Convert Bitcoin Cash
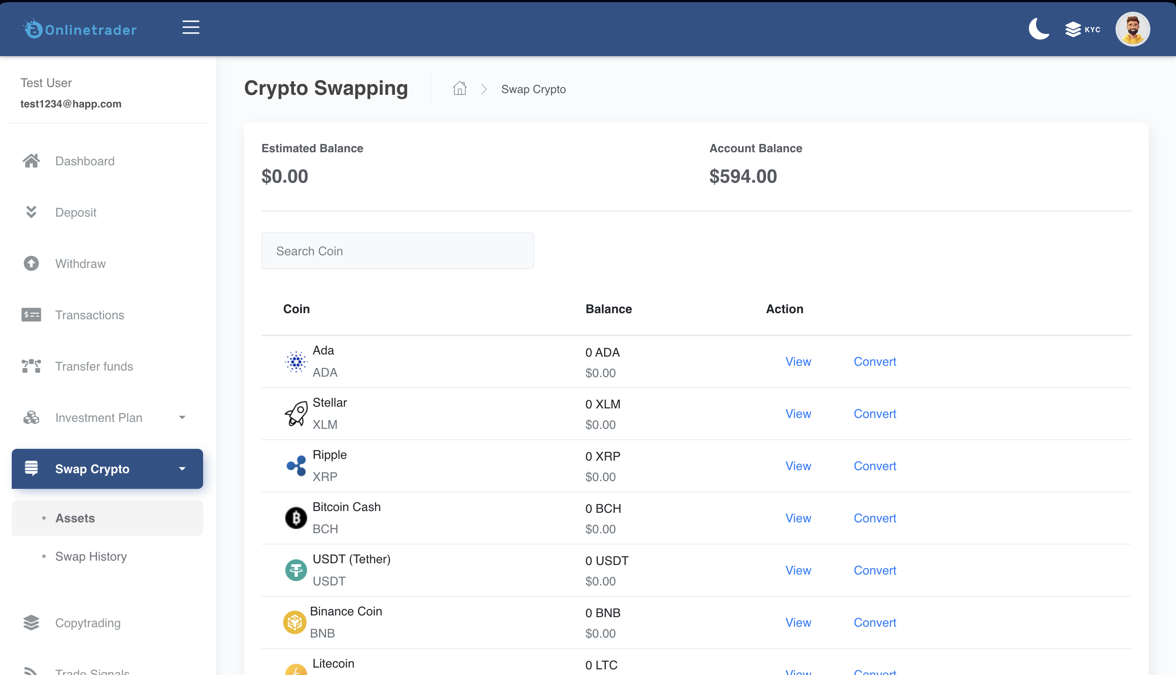Screen dimensions: 1176x675 coord(875,518)
